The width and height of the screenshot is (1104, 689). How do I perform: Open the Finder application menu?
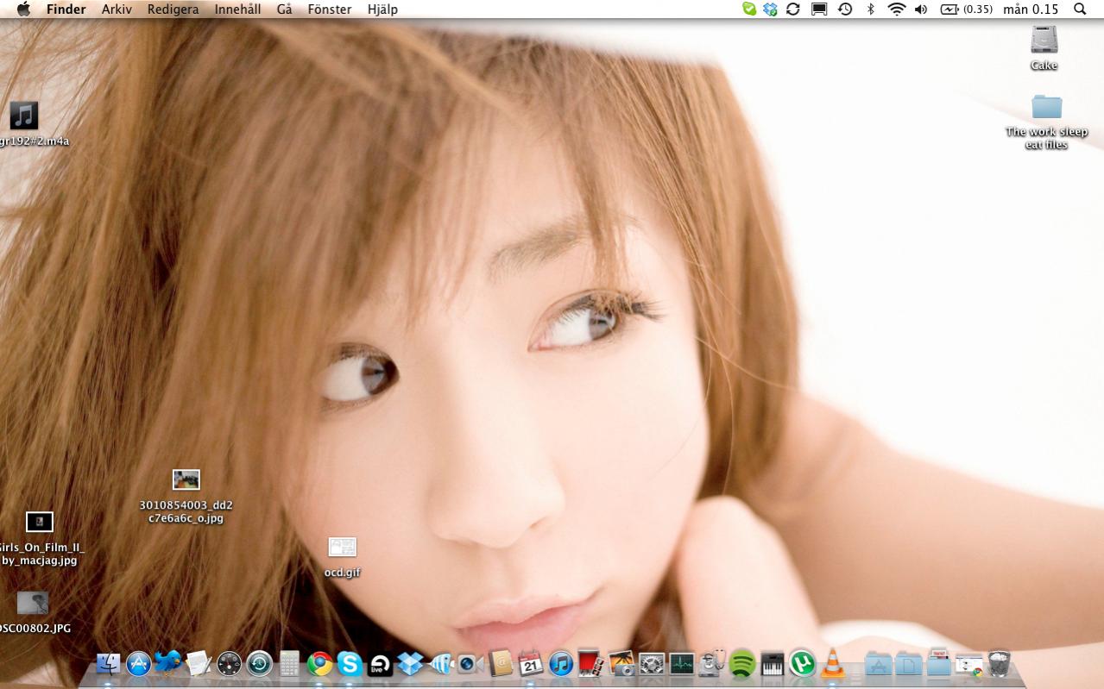(x=66, y=9)
